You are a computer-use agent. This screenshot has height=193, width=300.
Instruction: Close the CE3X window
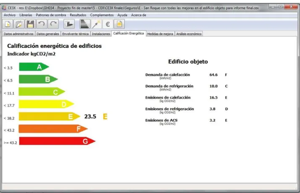point(291,7)
